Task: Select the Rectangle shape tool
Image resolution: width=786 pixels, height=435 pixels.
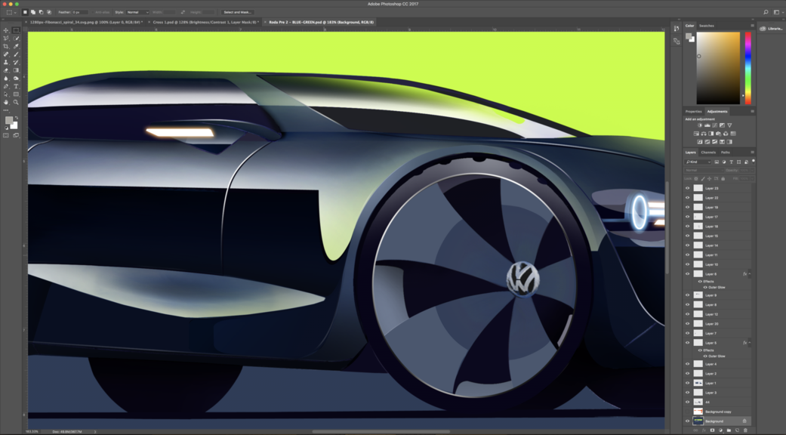Action: coord(16,94)
